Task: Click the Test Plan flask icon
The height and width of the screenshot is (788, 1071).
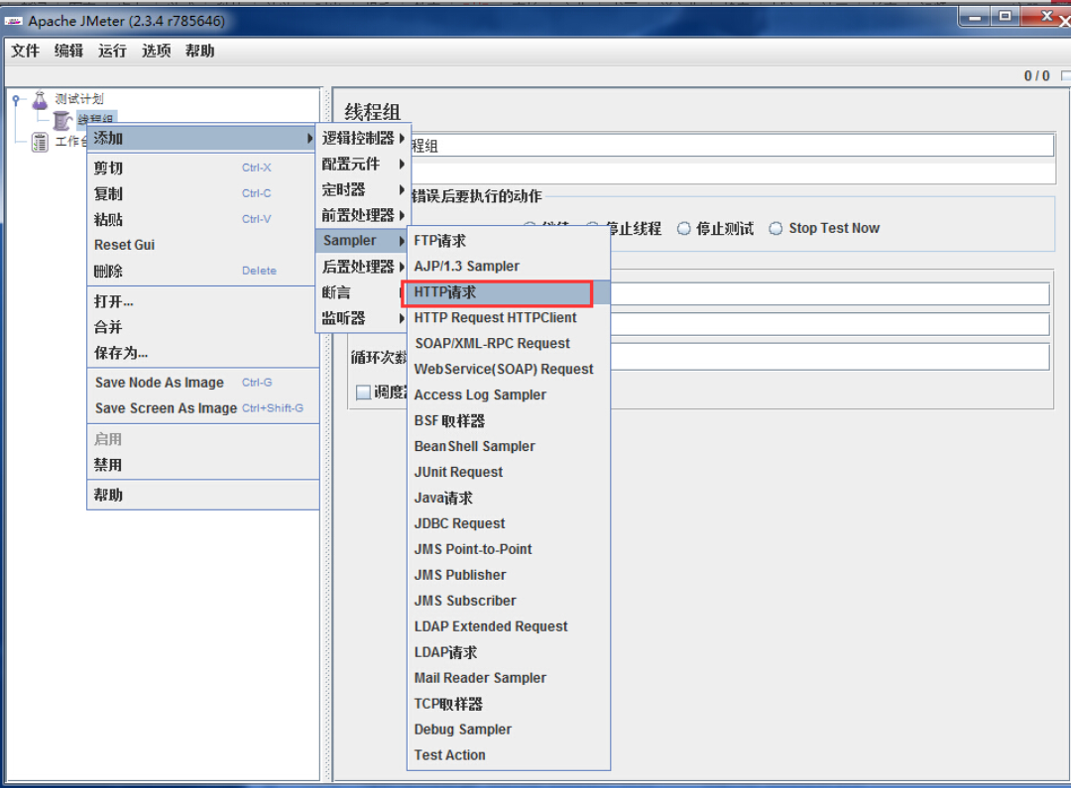Action: coord(40,99)
